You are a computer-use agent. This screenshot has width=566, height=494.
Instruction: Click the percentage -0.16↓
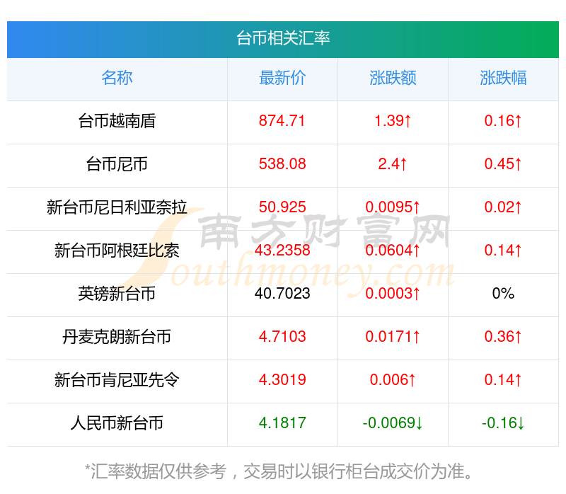pyautogui.click(x=503, y=423)
